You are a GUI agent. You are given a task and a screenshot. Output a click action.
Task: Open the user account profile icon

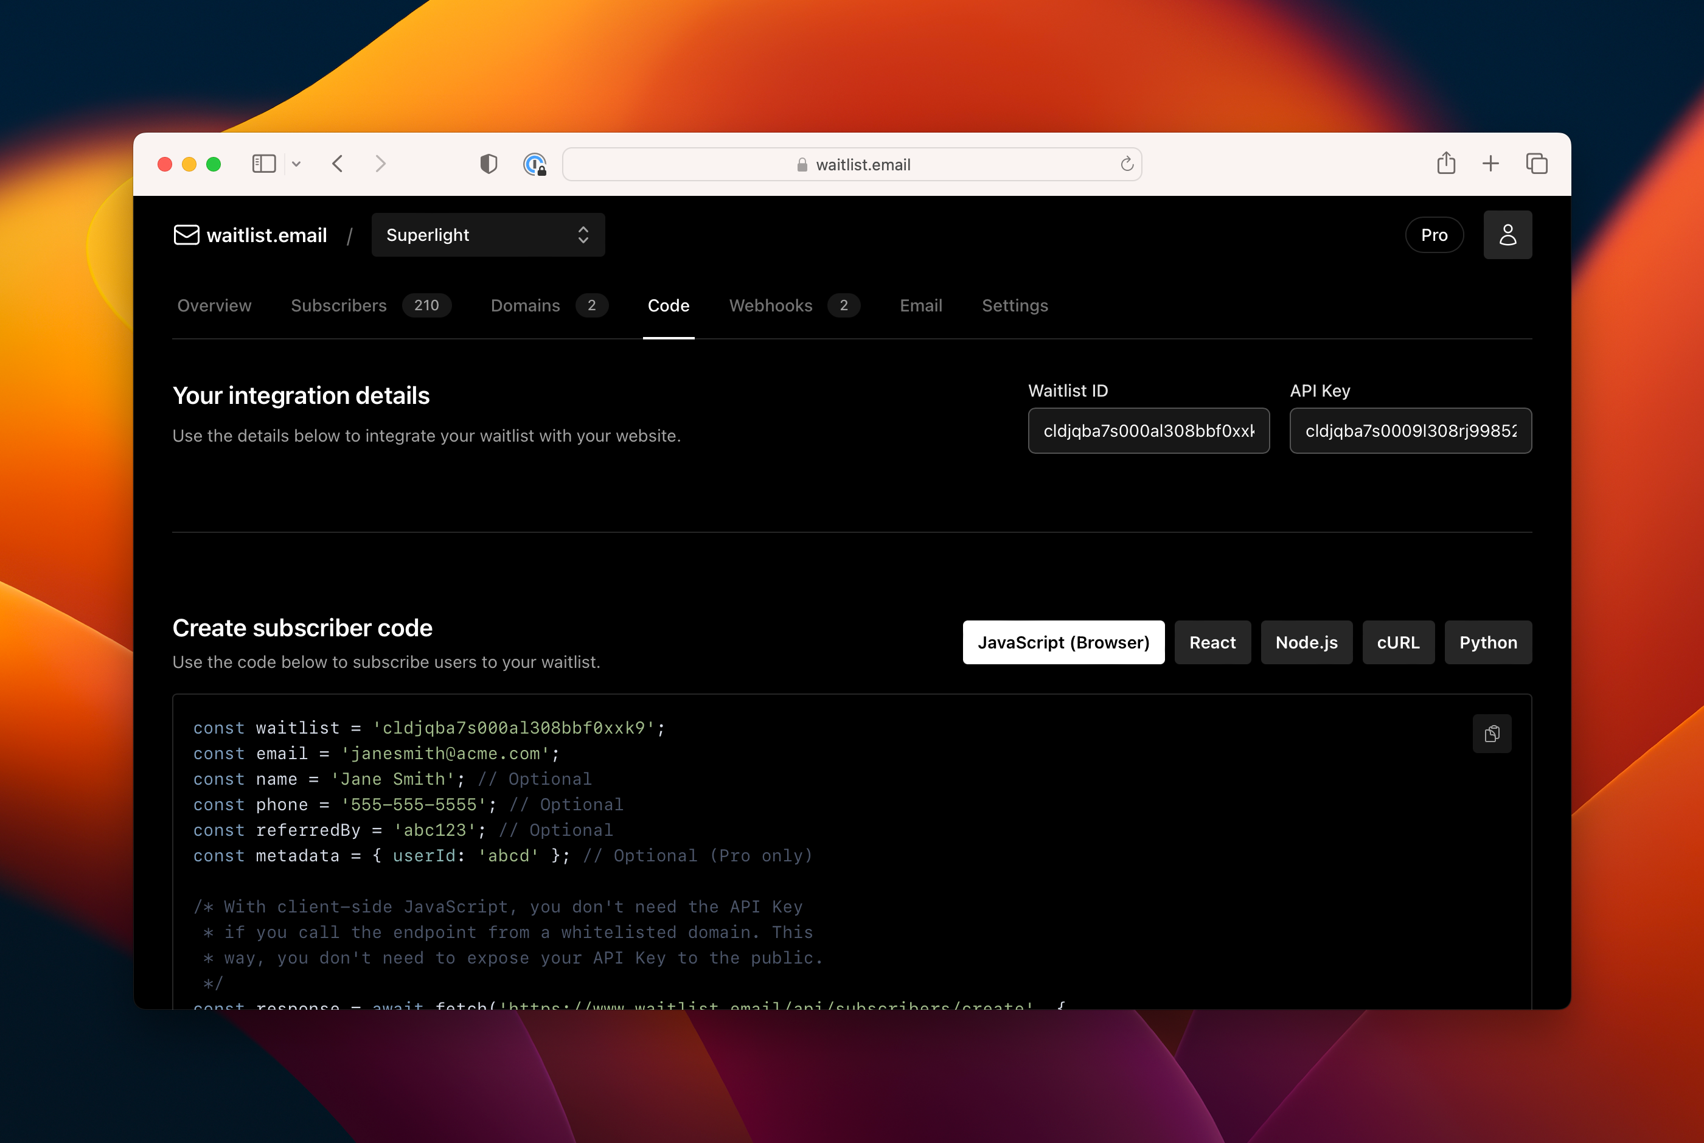pos(1508,235)
